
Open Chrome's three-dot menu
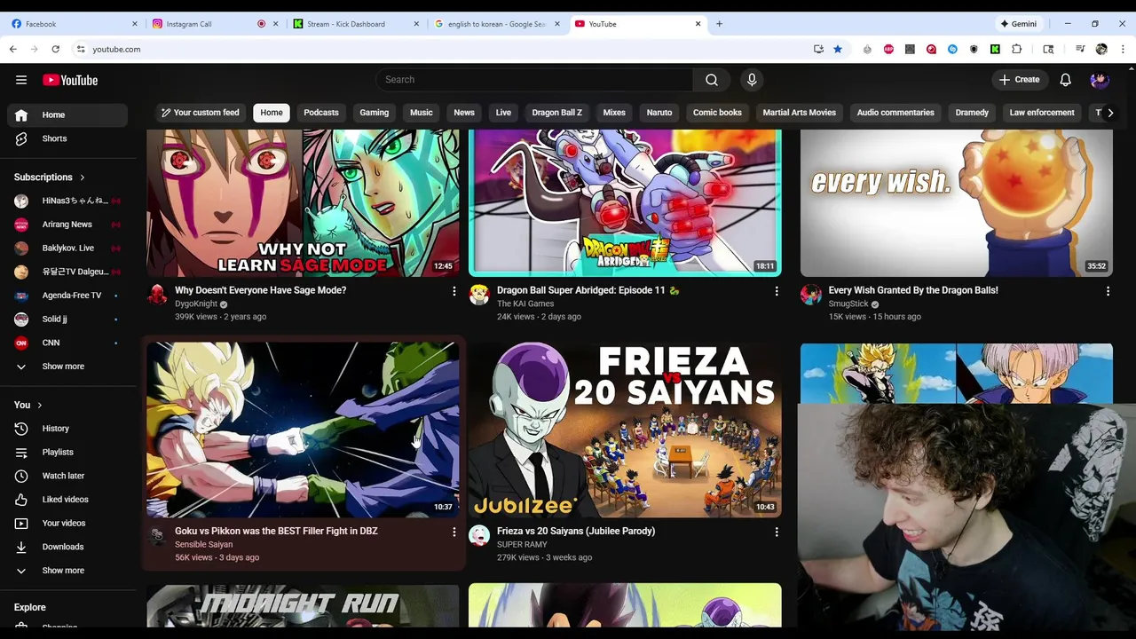[1122, 49]
